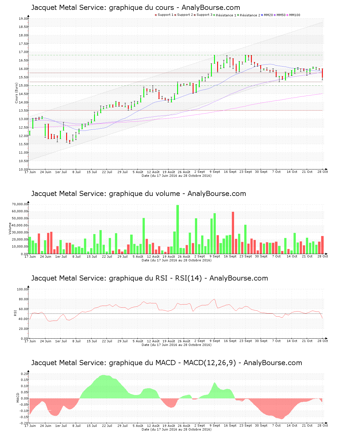Click the 'graphique du MACD - MACD(12,26,9)' title
The width and height of the screenshot is (338, 437).
(166, 363)
